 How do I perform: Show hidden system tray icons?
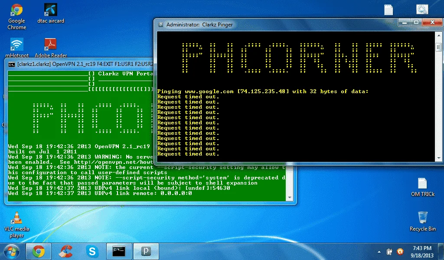pos(379,251)
